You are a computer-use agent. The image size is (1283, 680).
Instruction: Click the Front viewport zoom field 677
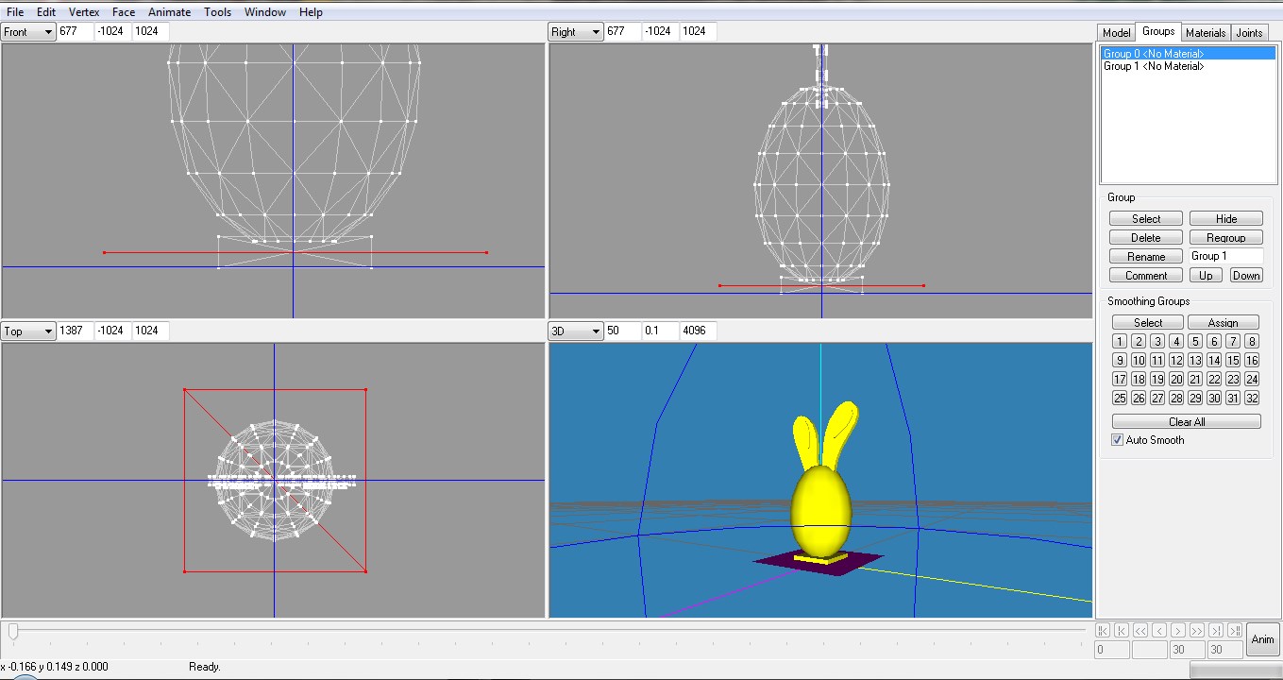75,31
